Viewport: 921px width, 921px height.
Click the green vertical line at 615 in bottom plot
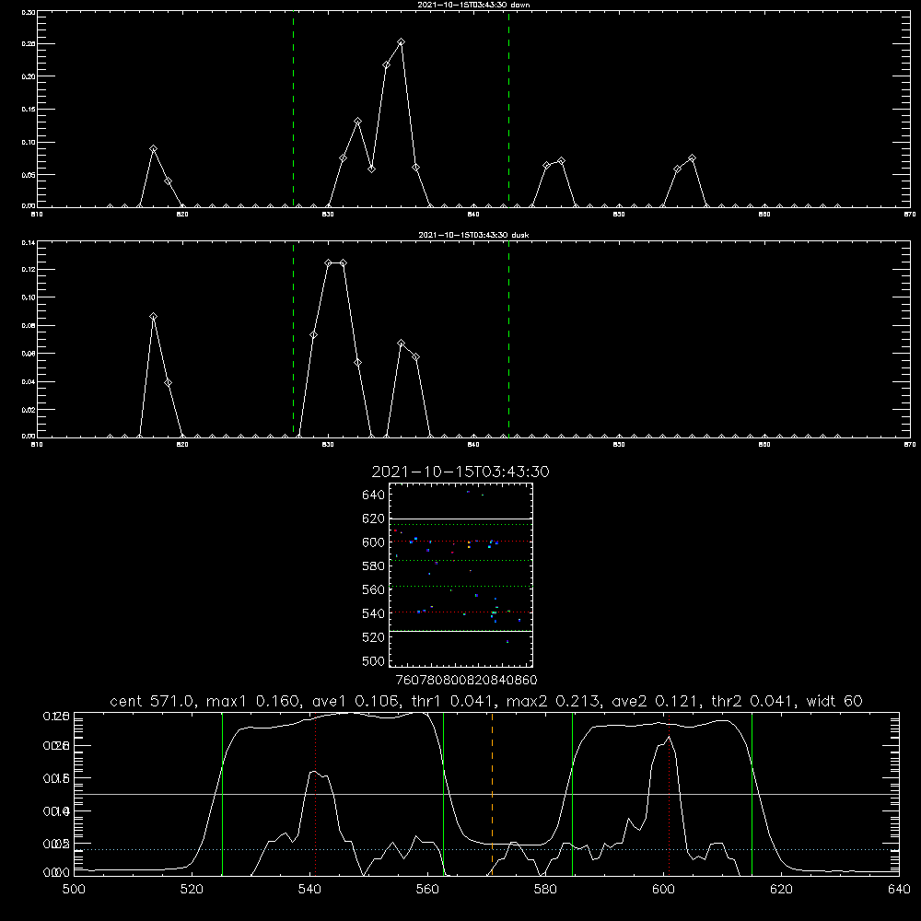752,793
